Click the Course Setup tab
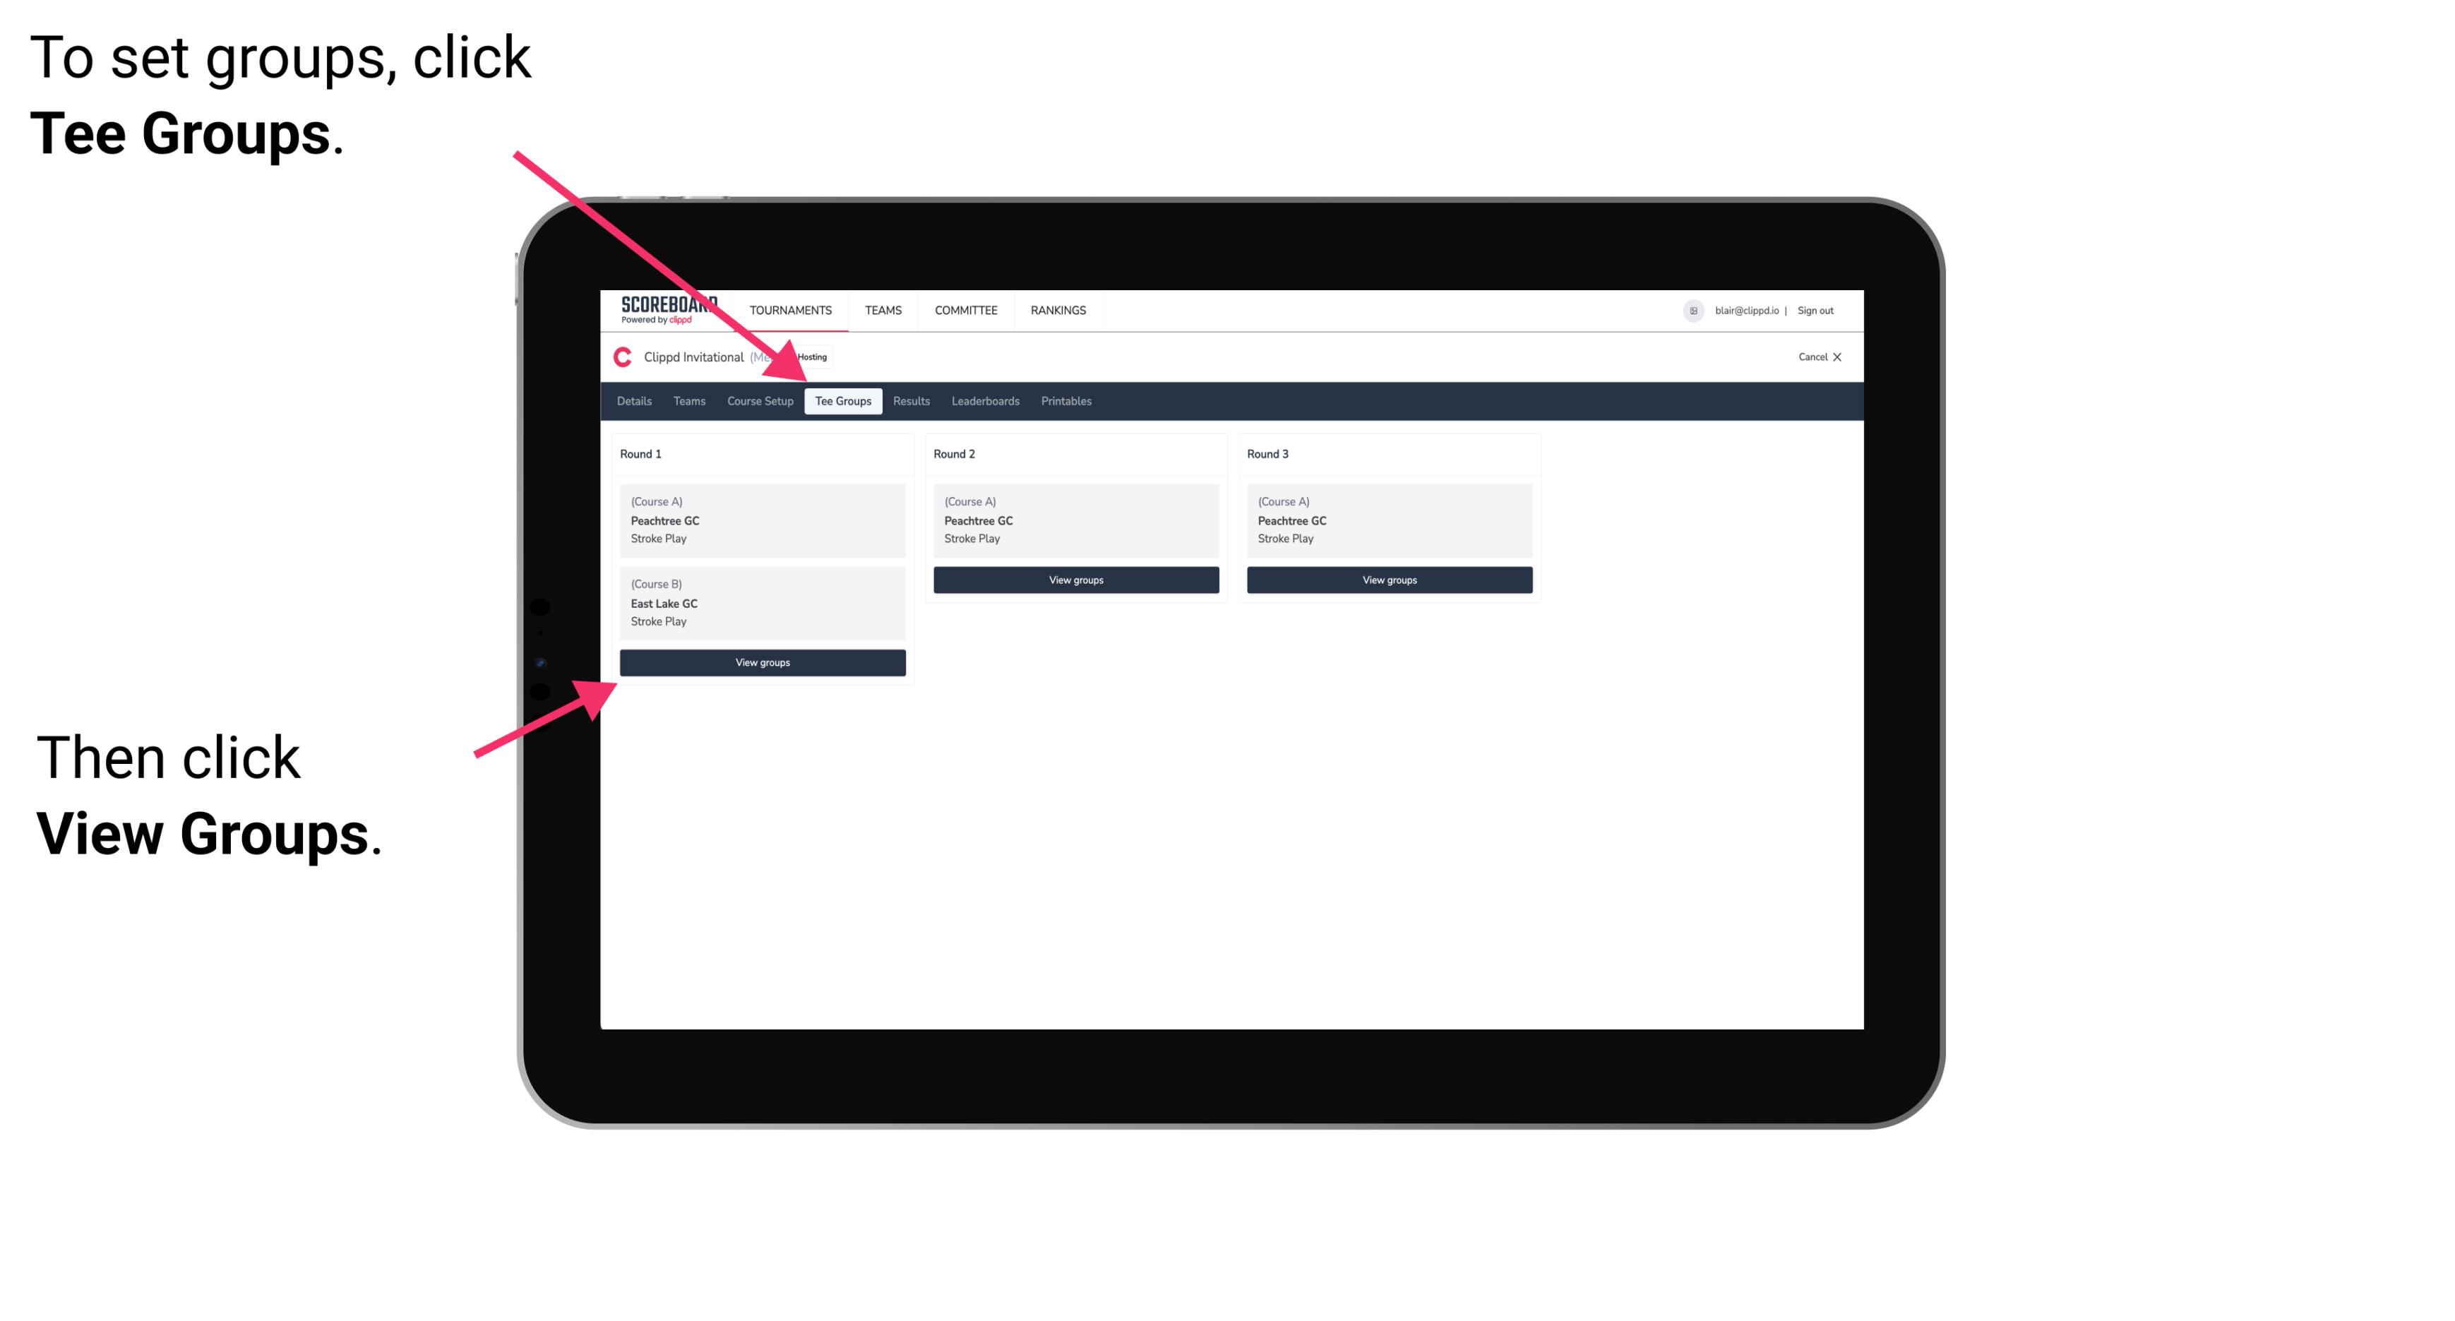2455x1321 pixels. 760,400
